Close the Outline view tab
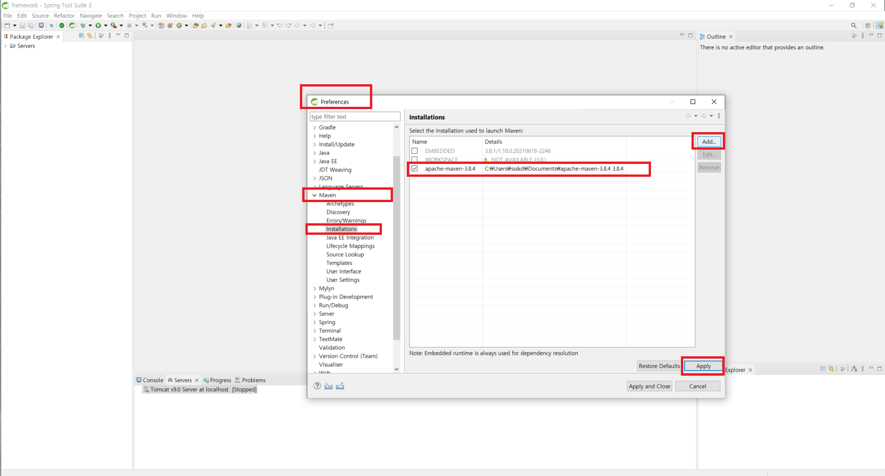The width and height of the screenshot is (885, 476). [731, 37]
